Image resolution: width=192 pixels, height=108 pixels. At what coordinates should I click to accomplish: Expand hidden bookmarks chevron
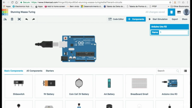click(x=169, y=6)
